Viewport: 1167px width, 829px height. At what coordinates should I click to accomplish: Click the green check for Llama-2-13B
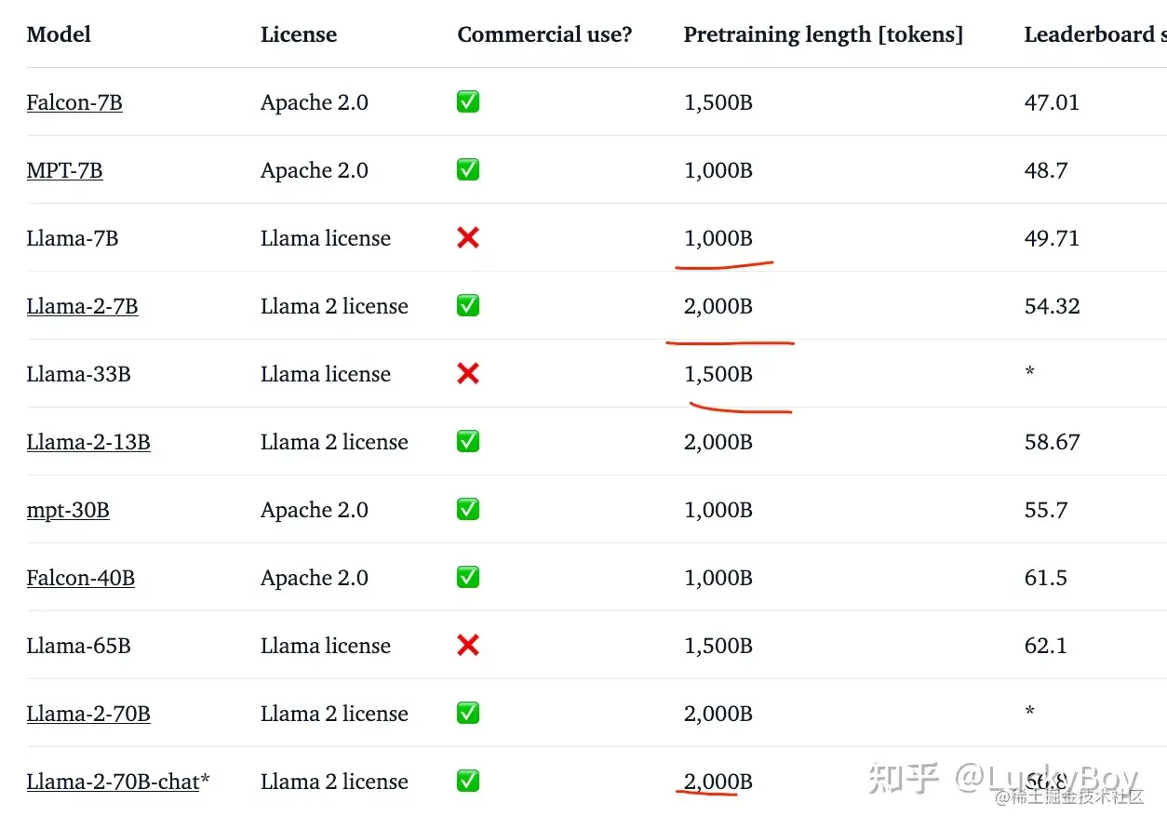(x=468, y=442)
